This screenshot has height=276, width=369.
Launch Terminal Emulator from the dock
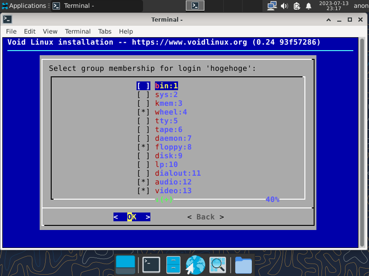tap(151, 265)
